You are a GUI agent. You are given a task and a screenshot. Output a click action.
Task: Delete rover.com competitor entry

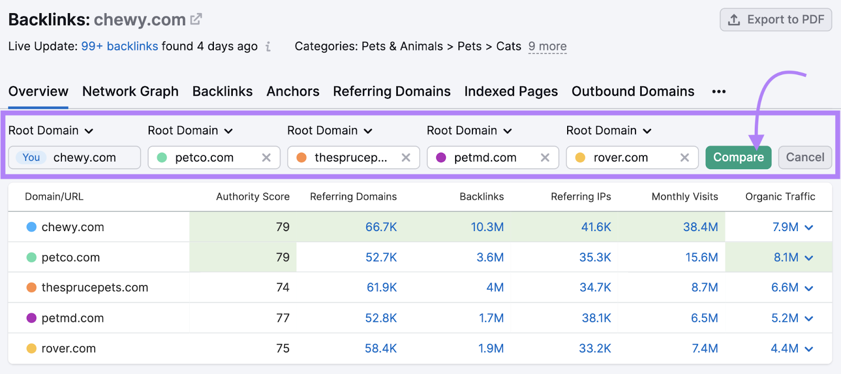[684, 158]
